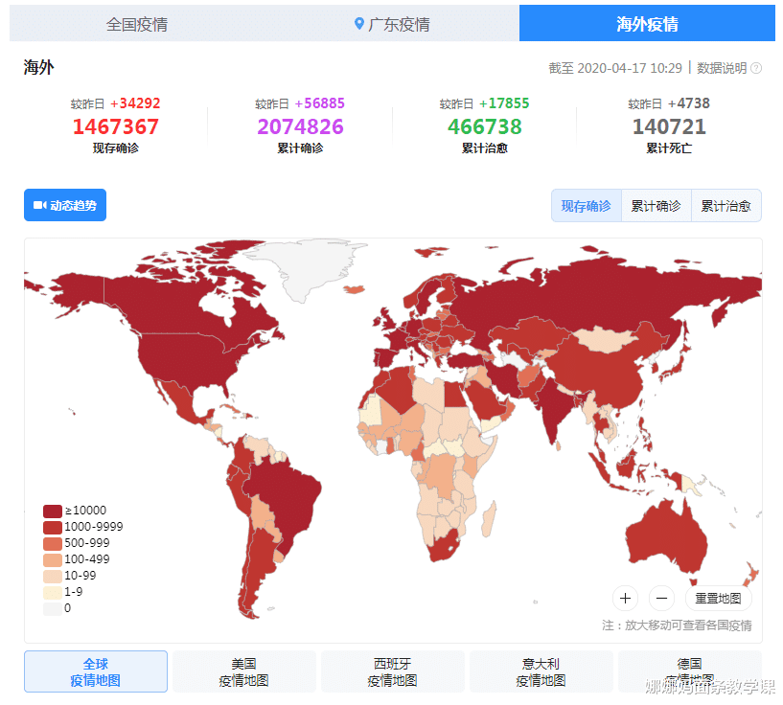Toggle map to 现存确诊 view
Screen dimensions: 783x705
click(x=586, y=206)
